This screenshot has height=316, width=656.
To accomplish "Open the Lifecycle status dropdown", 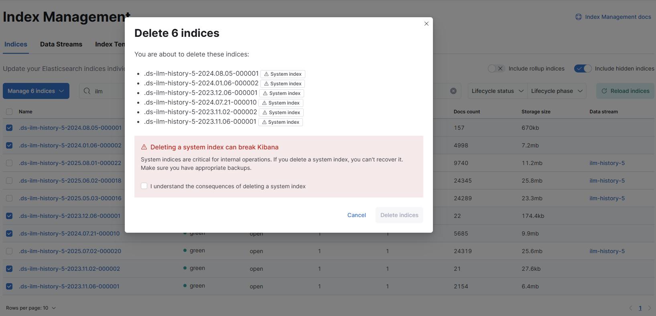I will 498,91.
